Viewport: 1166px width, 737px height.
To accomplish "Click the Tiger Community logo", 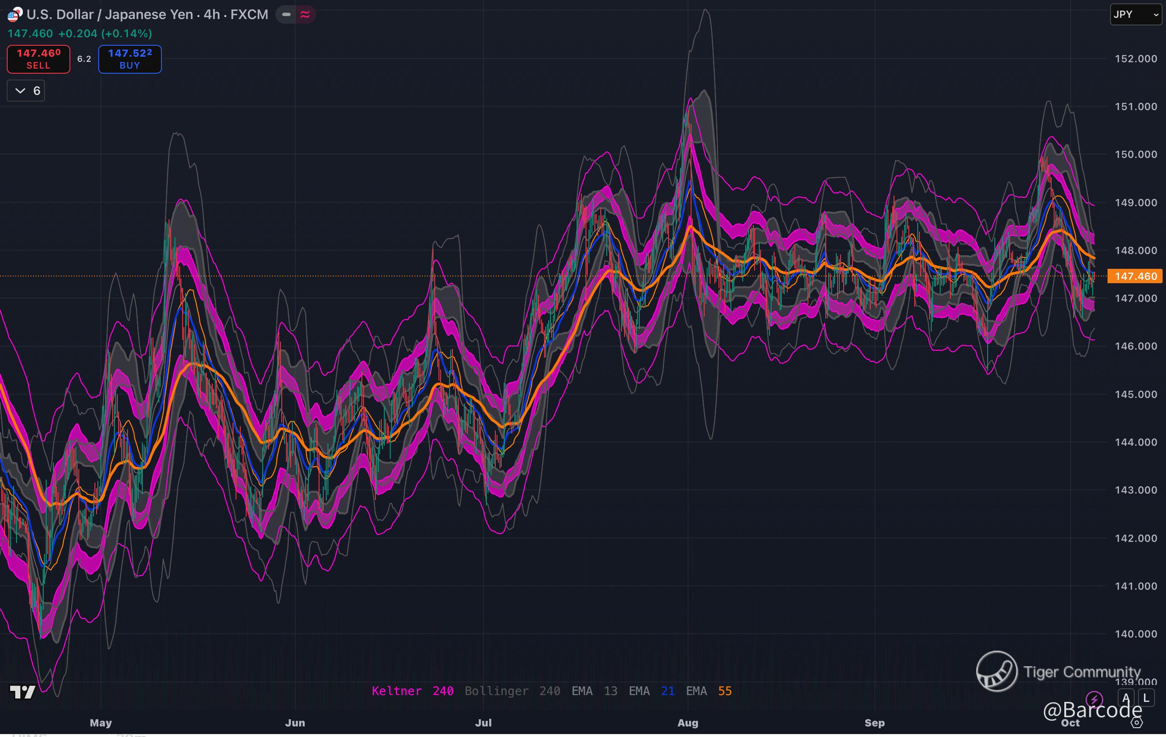I will coord(997,671).
